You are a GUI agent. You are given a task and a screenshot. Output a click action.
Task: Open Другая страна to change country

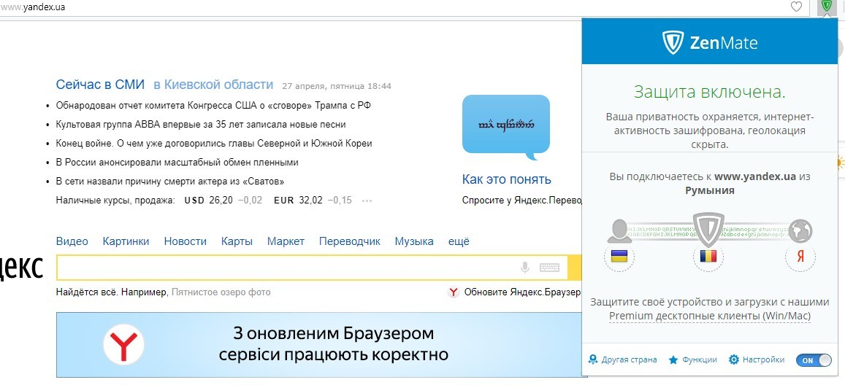[x=623, y=359]
